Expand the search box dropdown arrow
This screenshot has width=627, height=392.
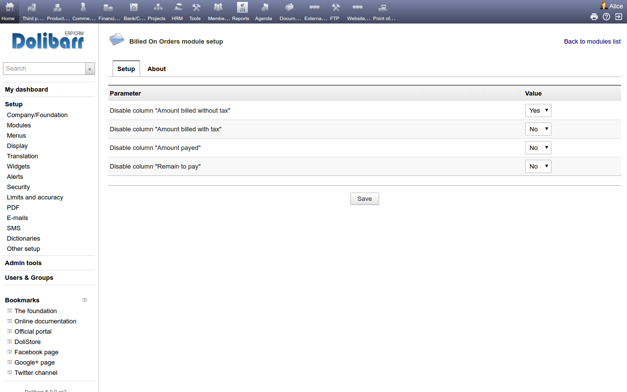90,69
